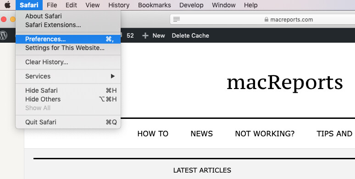355x179 pixels.
Task: Open the Safari menu in menu bar
Action: point(29,5)
